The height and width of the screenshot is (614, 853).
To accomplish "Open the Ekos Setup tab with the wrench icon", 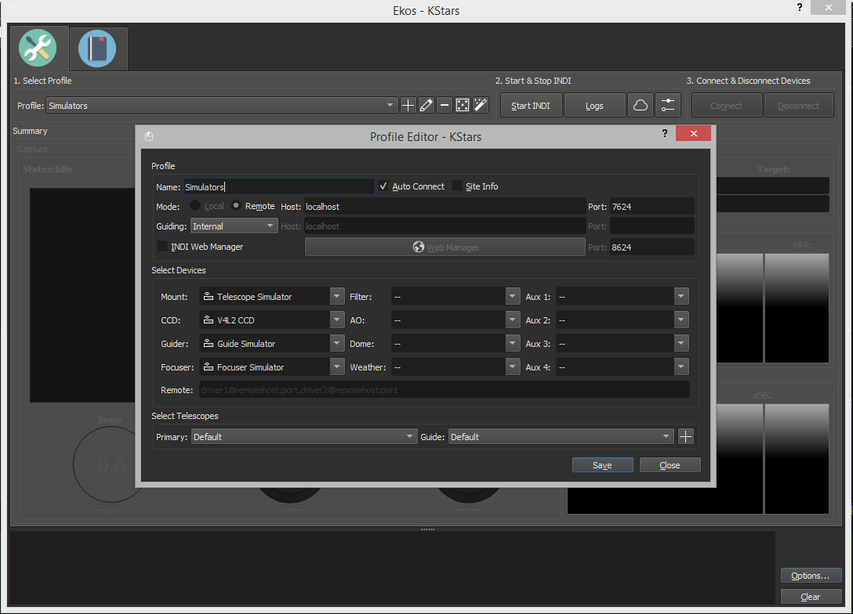I will tap(38, 48).
